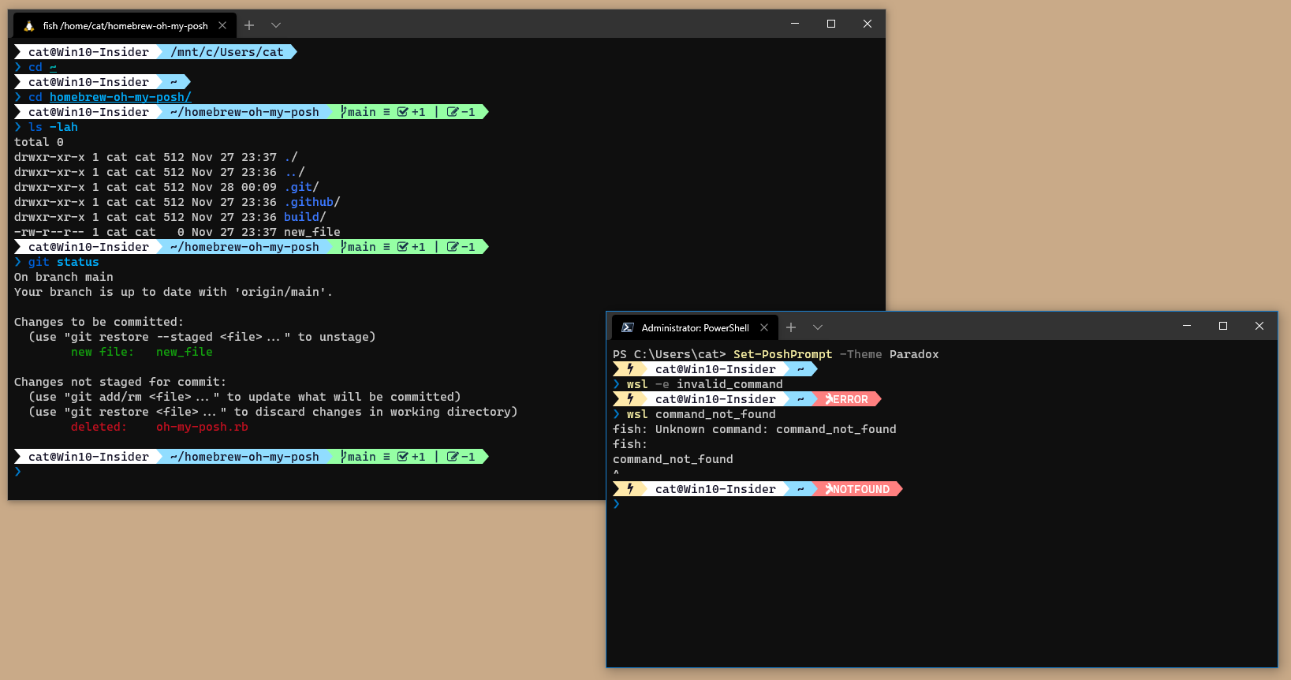This screenshot has height=680, width=1291.
Task: Click 'Changes not staged for commit:' heading
Action: (120, 382)
